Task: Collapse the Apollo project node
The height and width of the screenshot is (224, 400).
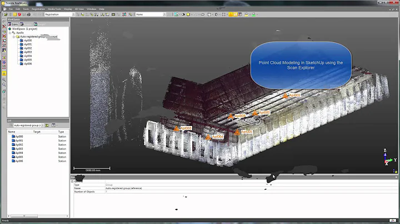Action: tap(10, 33)
